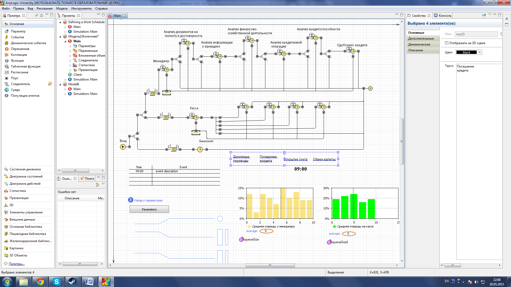Click the black color swatch
The height and width of the screenshot is (287, 511).
pos(466,52)
